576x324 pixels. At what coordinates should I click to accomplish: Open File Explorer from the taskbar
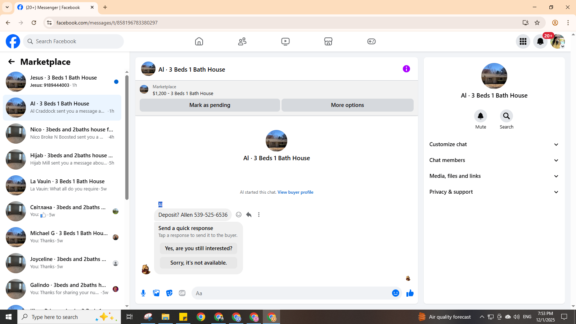tap(166, 317)
